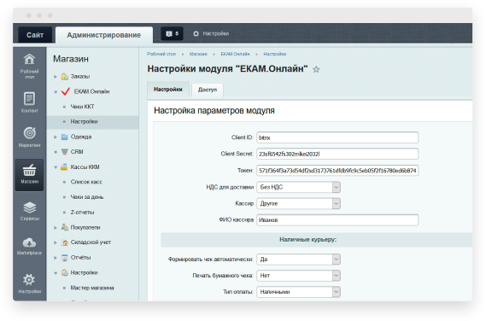Expand the Складской учет tree node

coord(56,242)
